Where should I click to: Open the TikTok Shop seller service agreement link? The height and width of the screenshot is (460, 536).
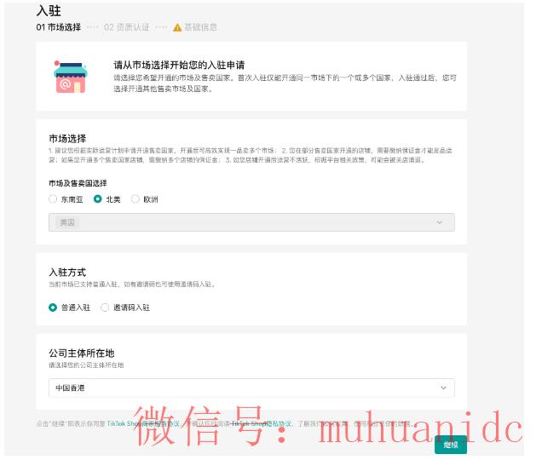point(143,423)
